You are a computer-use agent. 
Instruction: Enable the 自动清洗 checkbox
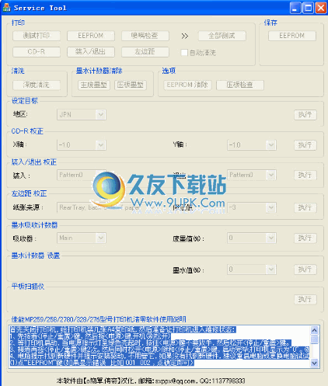pyautogui.click(x=184, y=53)
